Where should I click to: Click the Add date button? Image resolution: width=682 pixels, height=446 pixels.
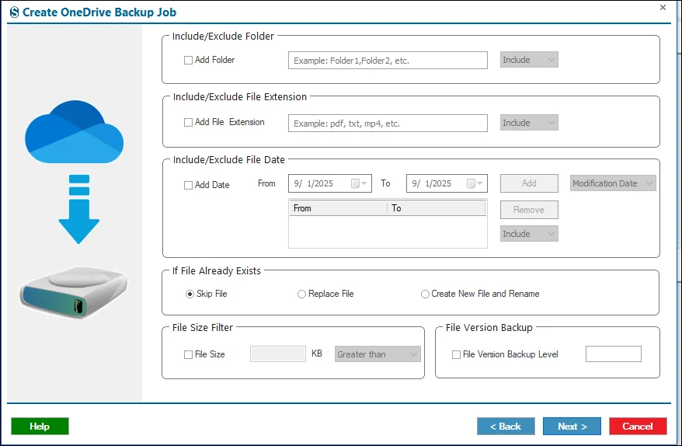click(529, 183)
